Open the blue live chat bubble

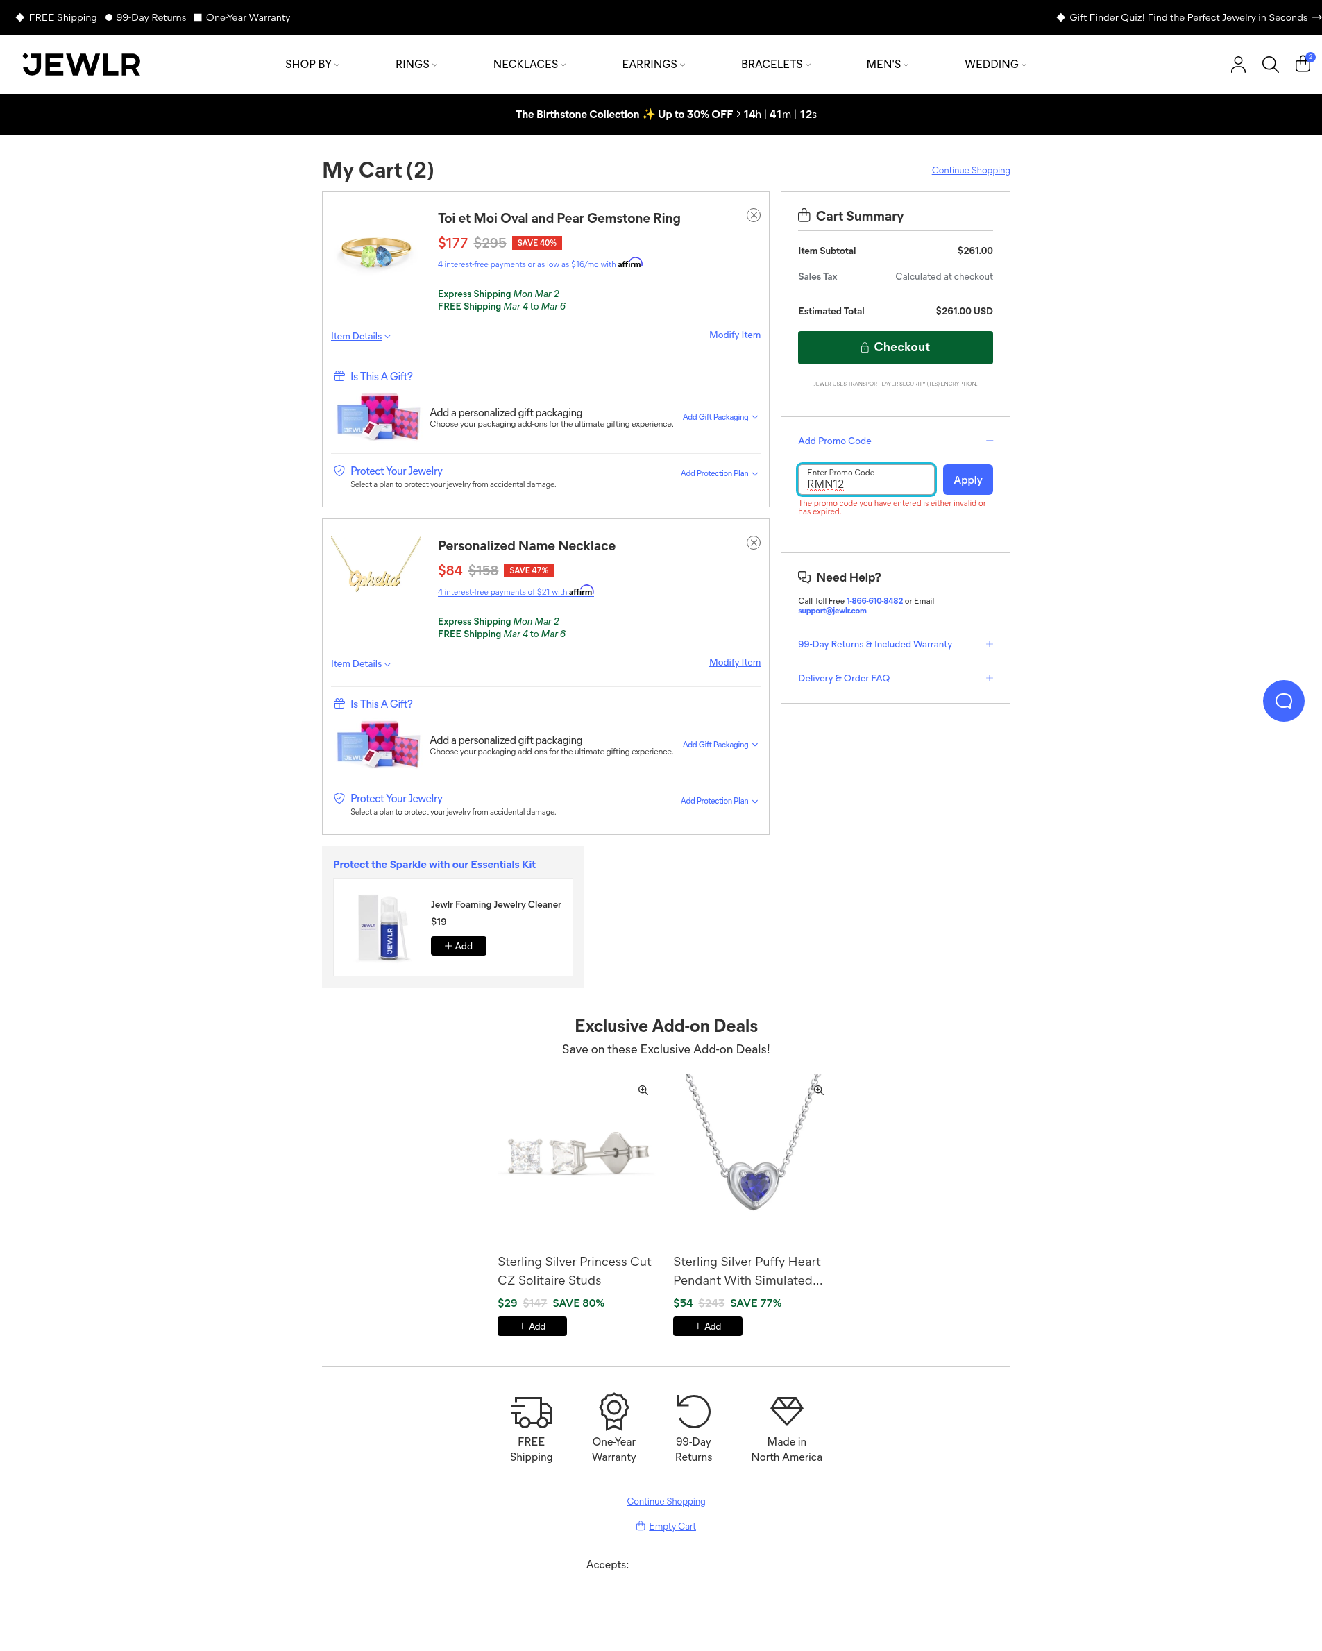pyautogui.click(x=1283, y=701)
